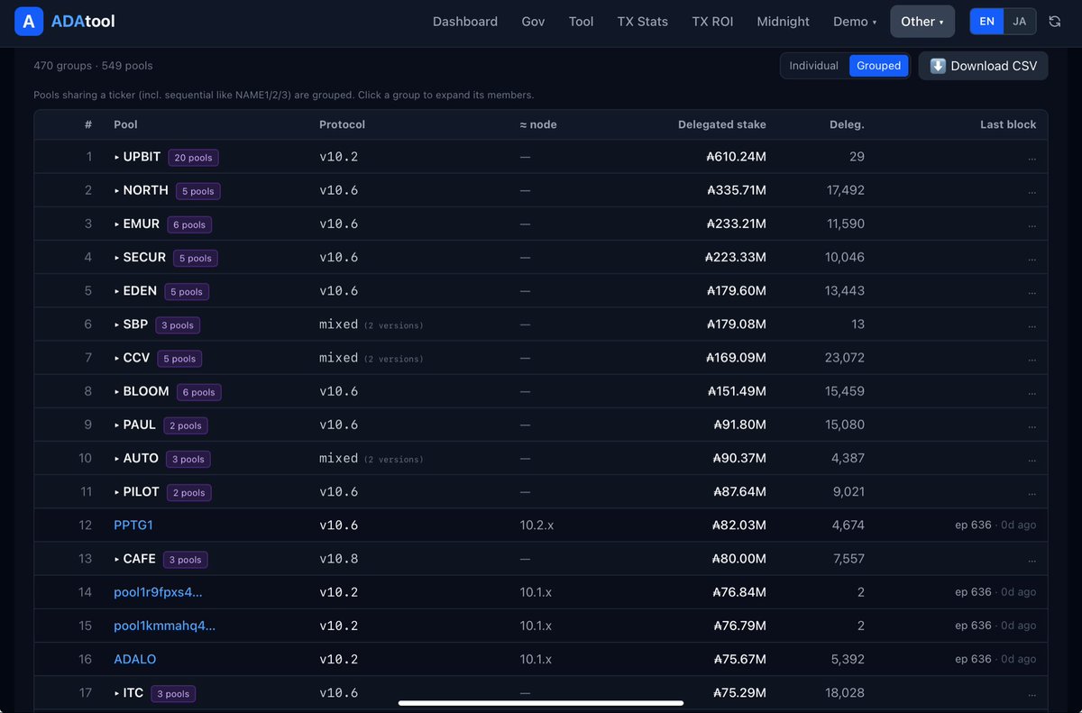Click the Deleg. column header

pos(846,124)
